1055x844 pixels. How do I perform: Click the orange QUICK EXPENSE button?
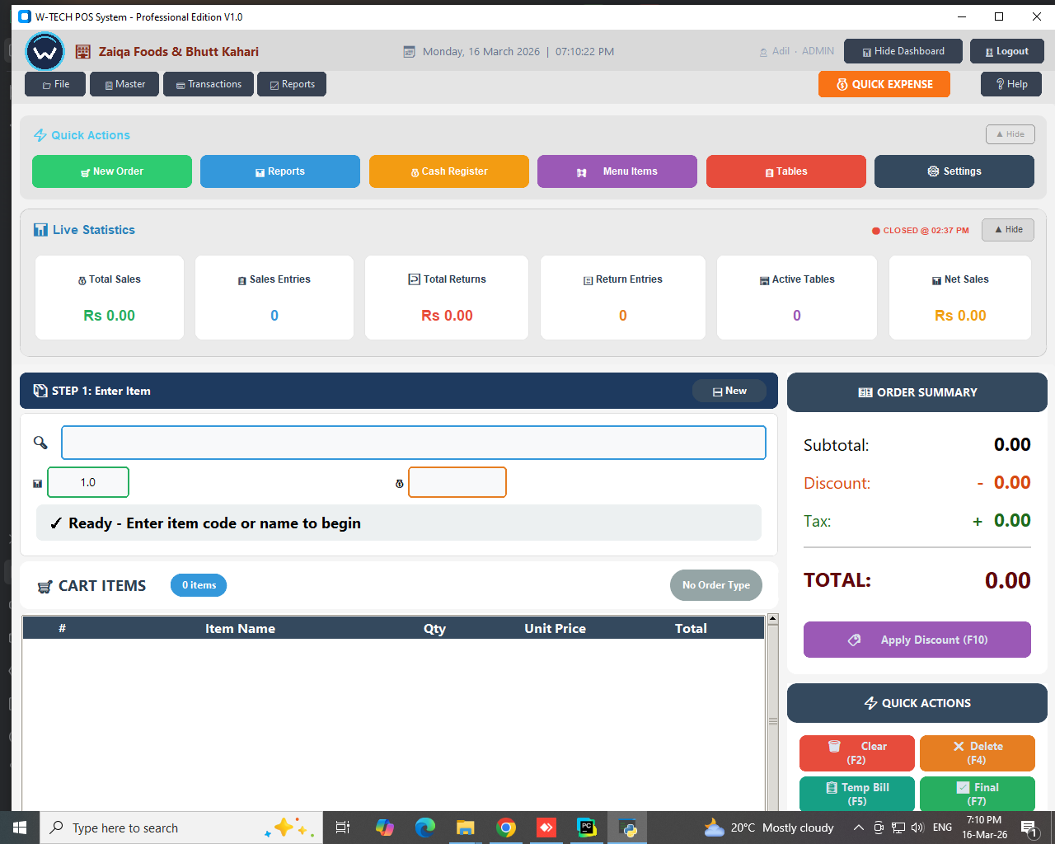pos(884,84)
